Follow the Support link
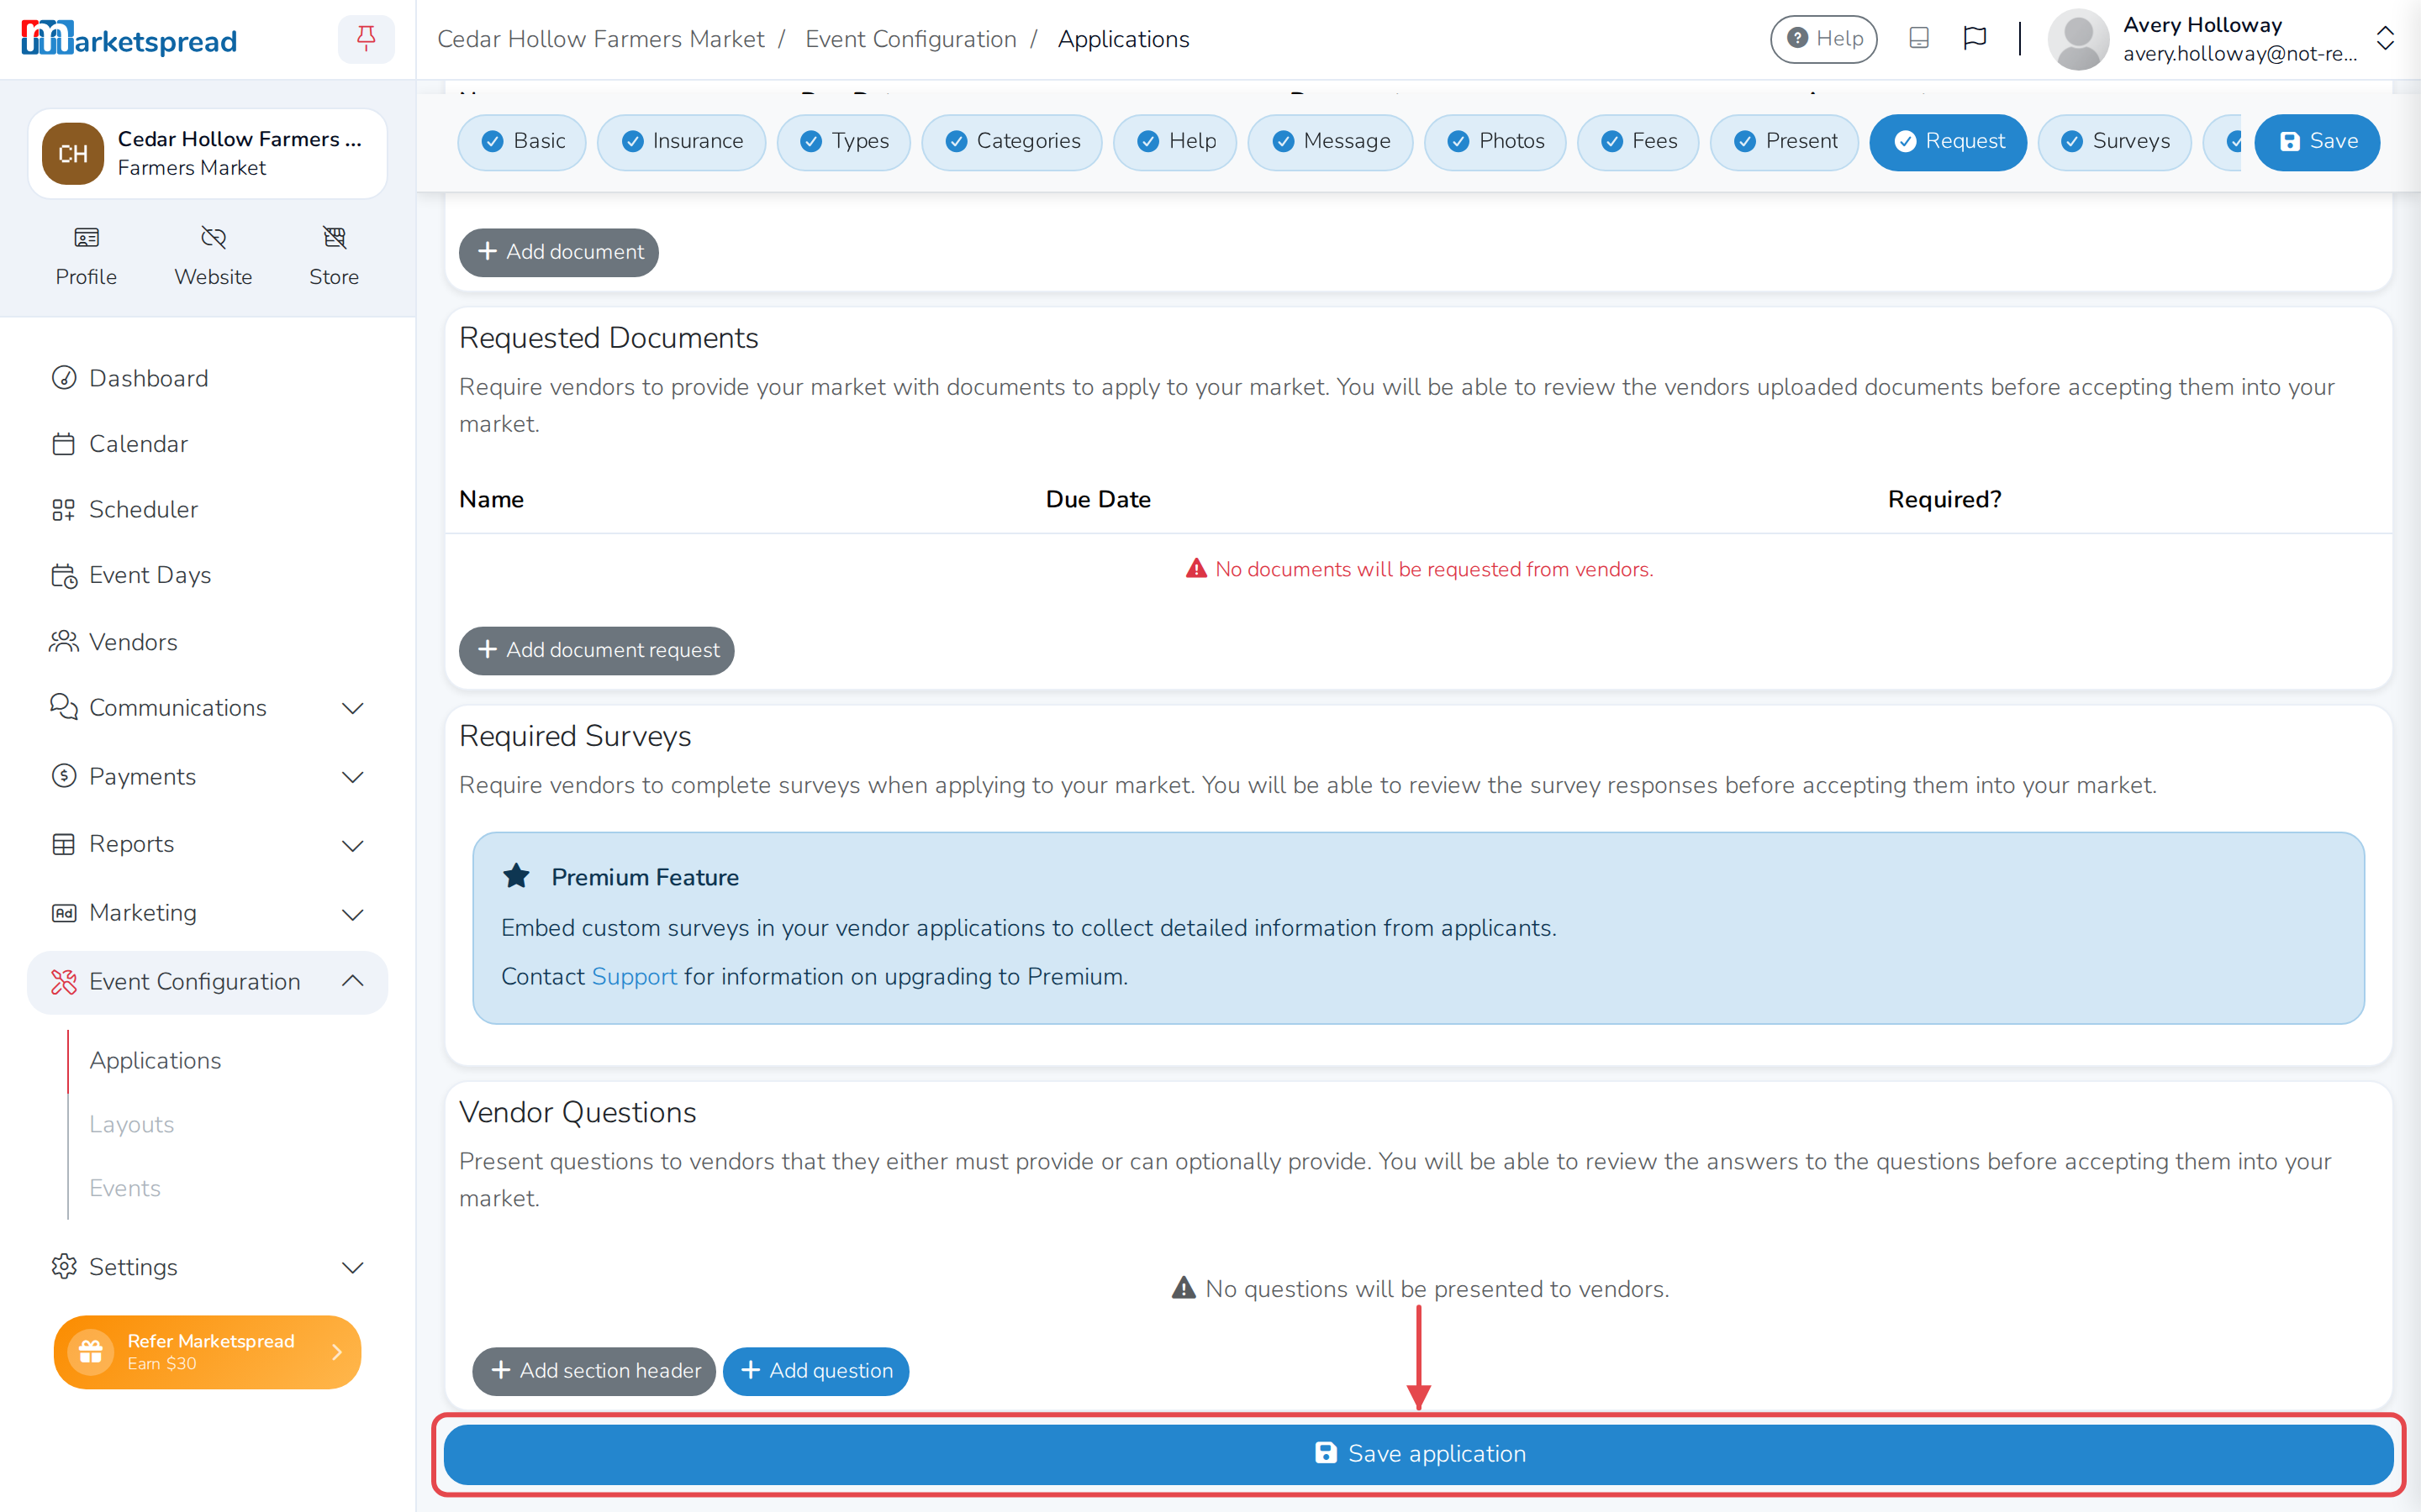Viewport: 2421px width, 1512px height. click(x=635, y=976)
